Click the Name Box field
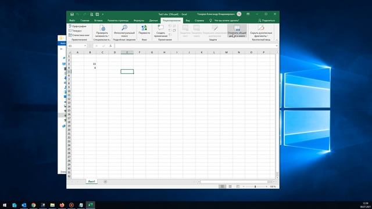 [76, 46]
